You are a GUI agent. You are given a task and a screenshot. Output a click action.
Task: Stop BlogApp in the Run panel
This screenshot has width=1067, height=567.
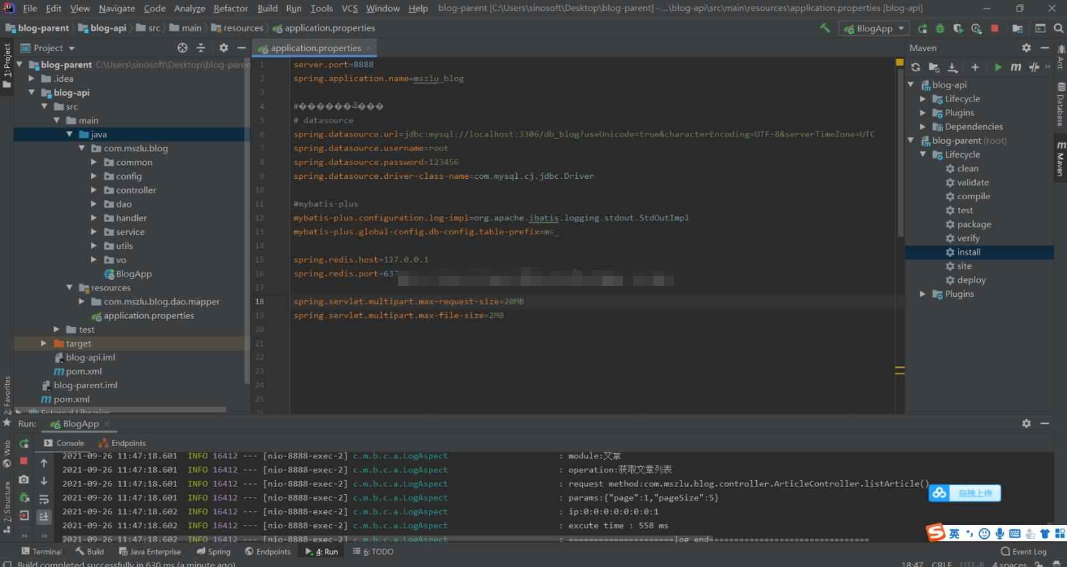click(x=24, y=461)
